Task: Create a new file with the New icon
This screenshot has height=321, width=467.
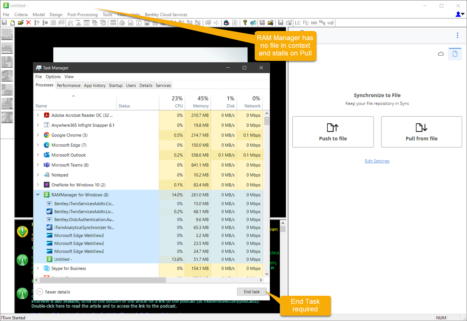Action: pos(12,23)
